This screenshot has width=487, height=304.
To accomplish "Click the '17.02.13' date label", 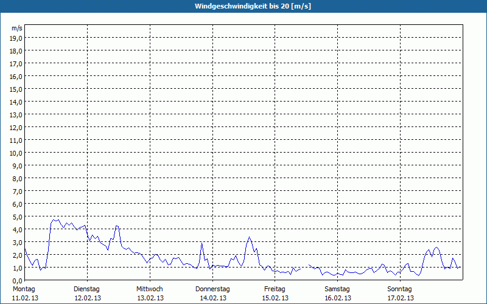I will [401, 298].
